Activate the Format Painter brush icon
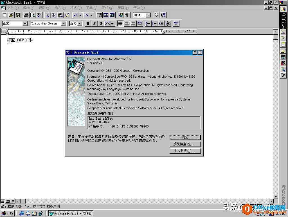 click(67, 15)
